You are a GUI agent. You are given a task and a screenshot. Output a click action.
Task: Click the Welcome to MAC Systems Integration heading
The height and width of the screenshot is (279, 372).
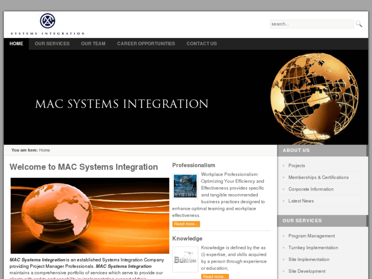[x=83, y=167]
